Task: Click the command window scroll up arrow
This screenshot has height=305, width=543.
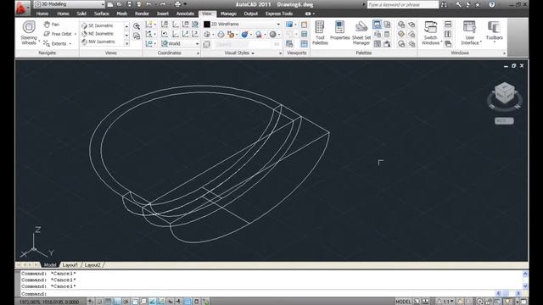Action: point(525,274)
